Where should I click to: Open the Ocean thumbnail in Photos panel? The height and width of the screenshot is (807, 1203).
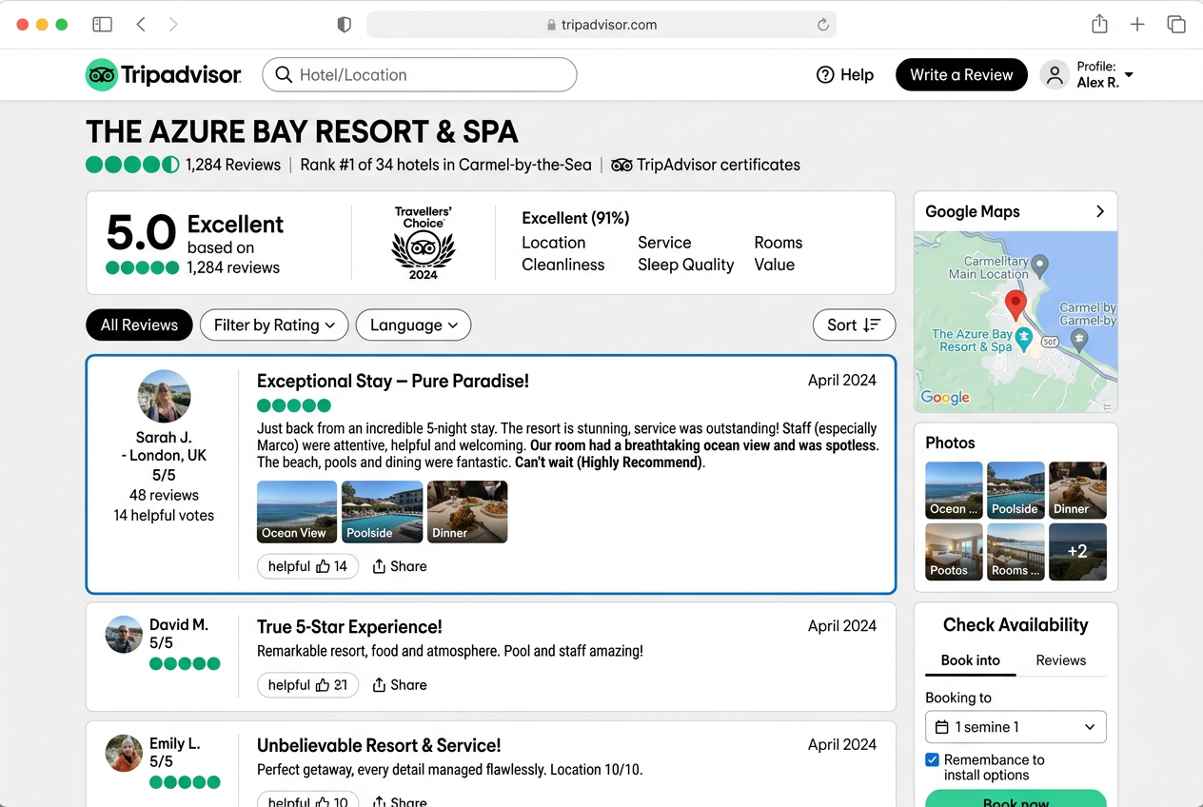click(954, 490)
